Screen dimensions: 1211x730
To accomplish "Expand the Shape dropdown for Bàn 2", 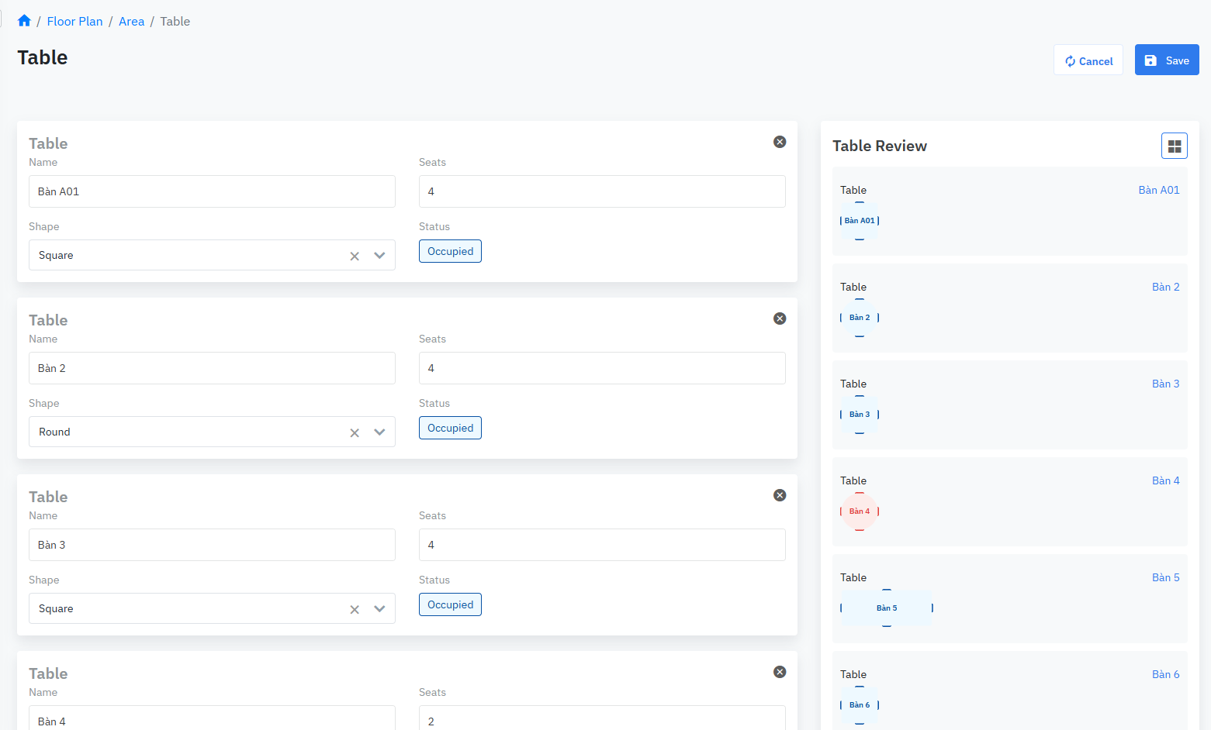I will click(x=379, y=432).
